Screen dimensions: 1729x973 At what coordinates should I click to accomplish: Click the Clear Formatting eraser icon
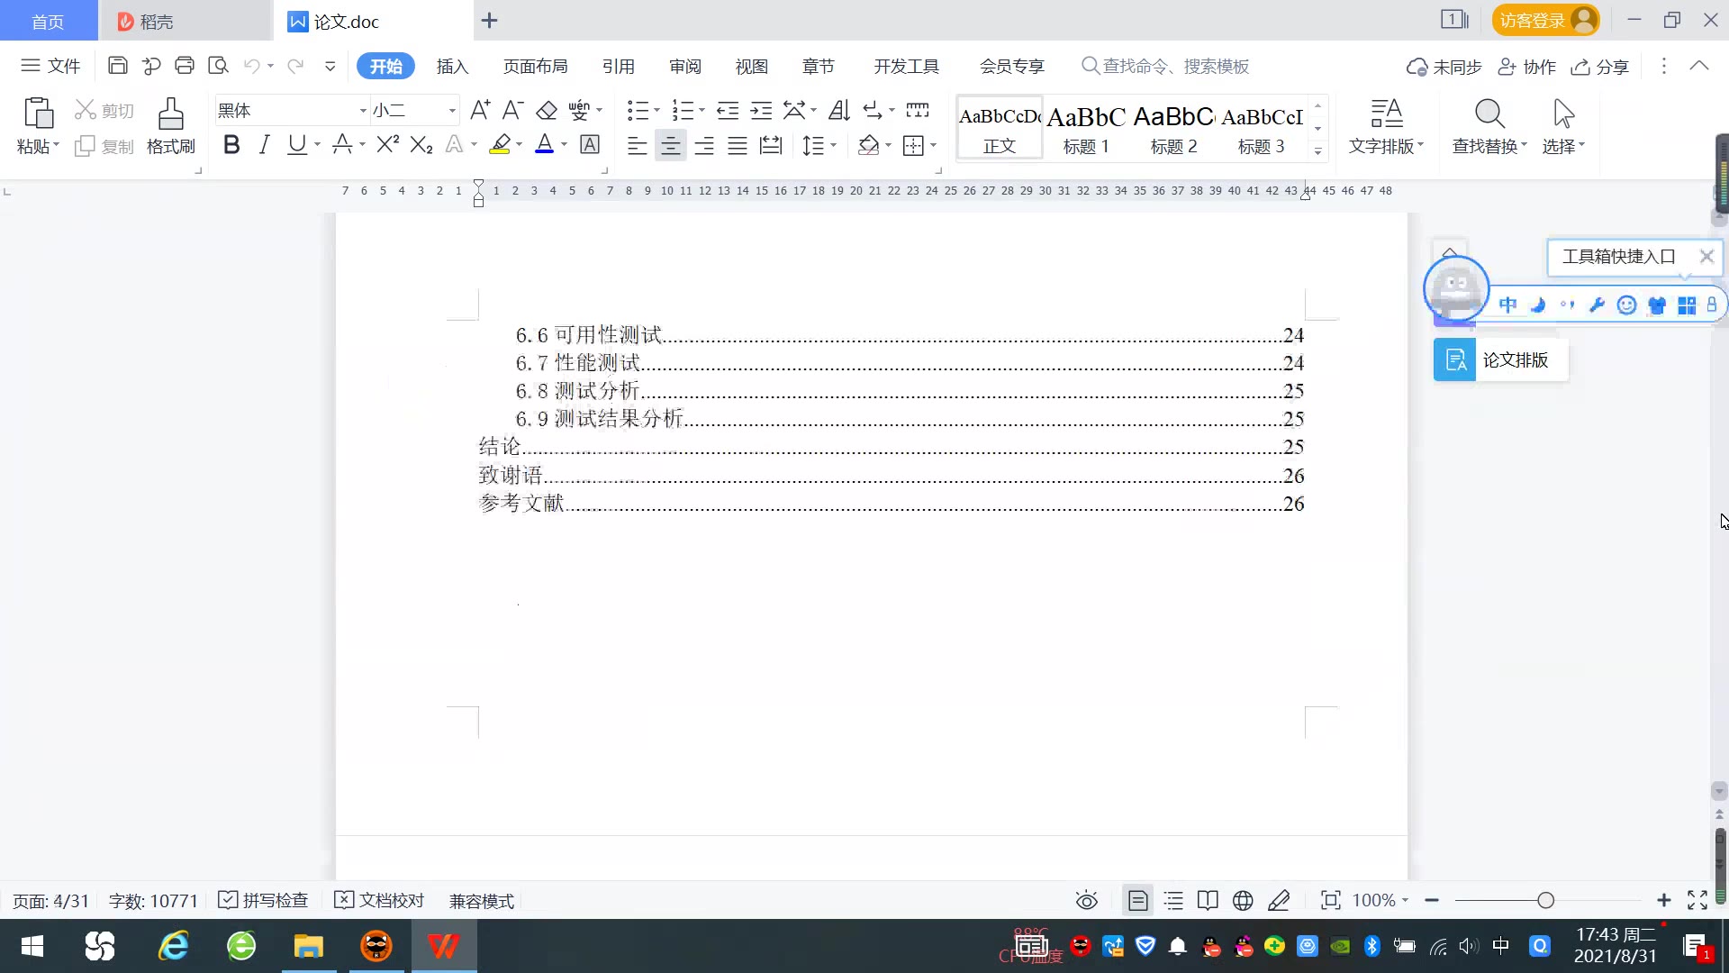547,110
